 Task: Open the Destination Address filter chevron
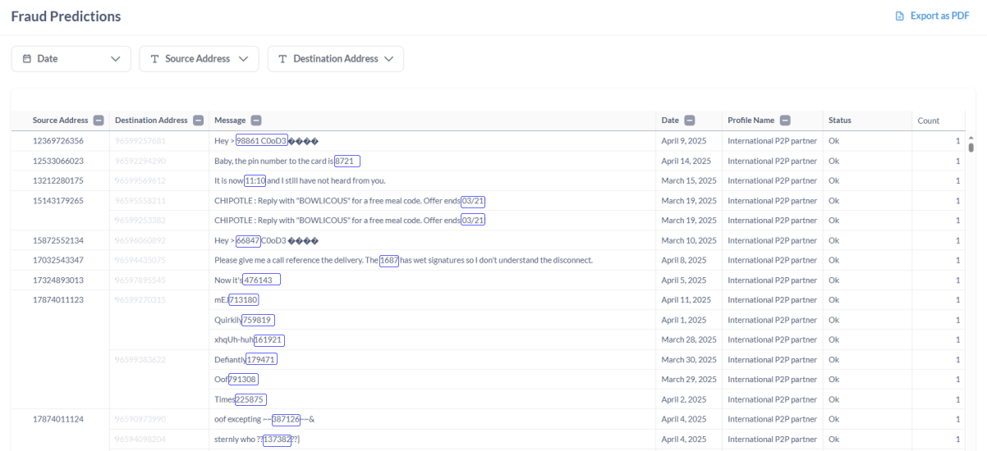pyautogui.click(x=388, y=59)
